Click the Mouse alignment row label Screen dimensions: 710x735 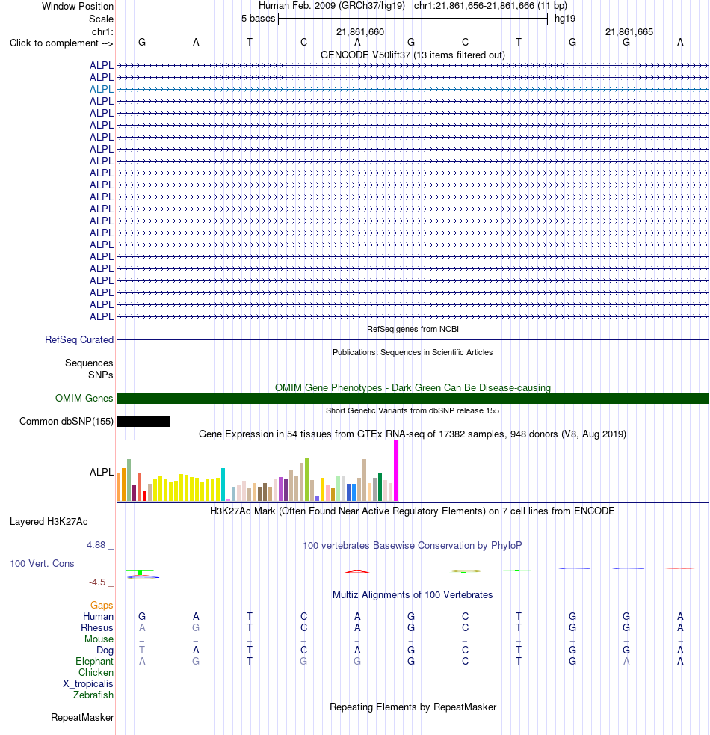(99, 639)
